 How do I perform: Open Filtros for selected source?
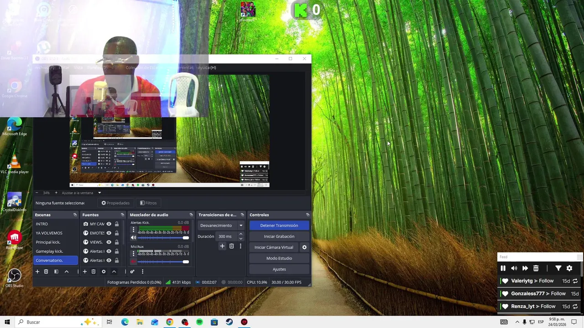click(148, 203)
